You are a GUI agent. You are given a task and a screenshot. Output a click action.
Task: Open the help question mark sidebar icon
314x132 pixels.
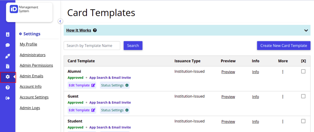(8, 87)
